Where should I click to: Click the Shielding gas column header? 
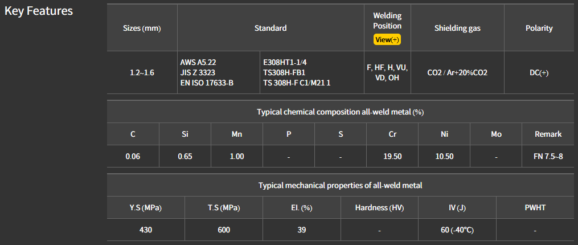457,28
